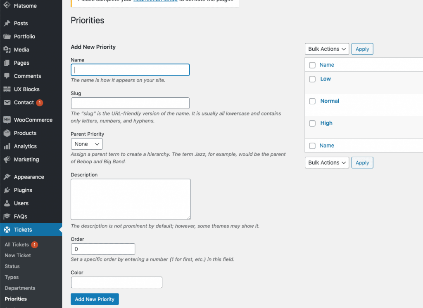
Task: Click the Color picker field
Action: 116,282
